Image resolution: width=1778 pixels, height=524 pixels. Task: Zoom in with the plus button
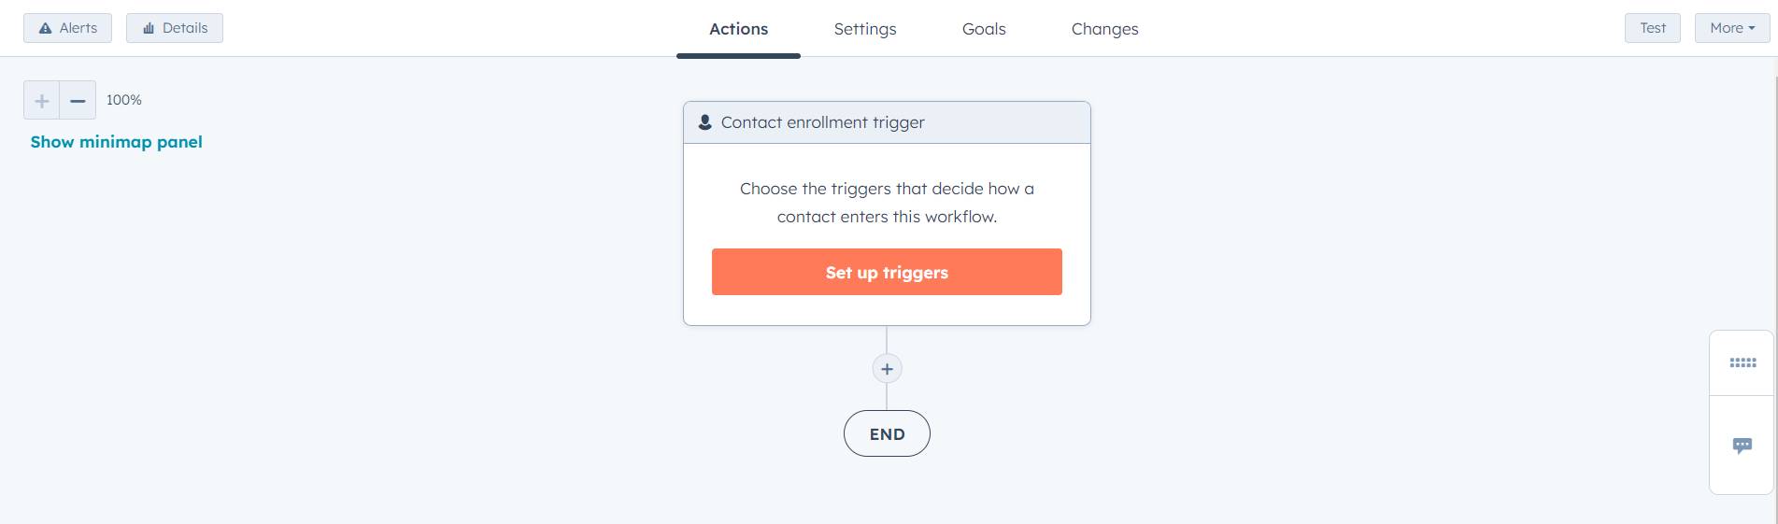tap(41, 100)
